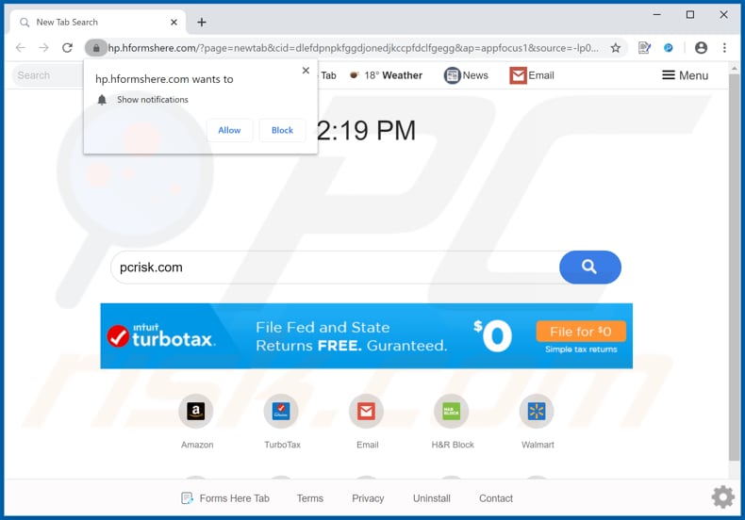Select the New Tab Search tab
The height and width of the screenshot is (520, 745).
(97, 23)
